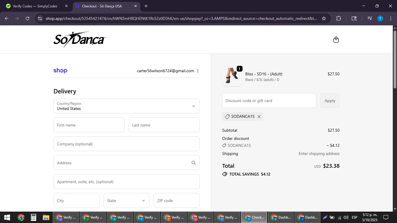Open File Explorer from the taskbar
This screenshot has width=397, height=223.
pos(46,217)
